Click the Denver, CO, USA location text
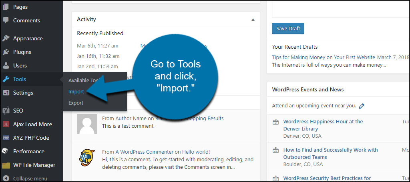This screenshot has height=182, width=410. 302,136
